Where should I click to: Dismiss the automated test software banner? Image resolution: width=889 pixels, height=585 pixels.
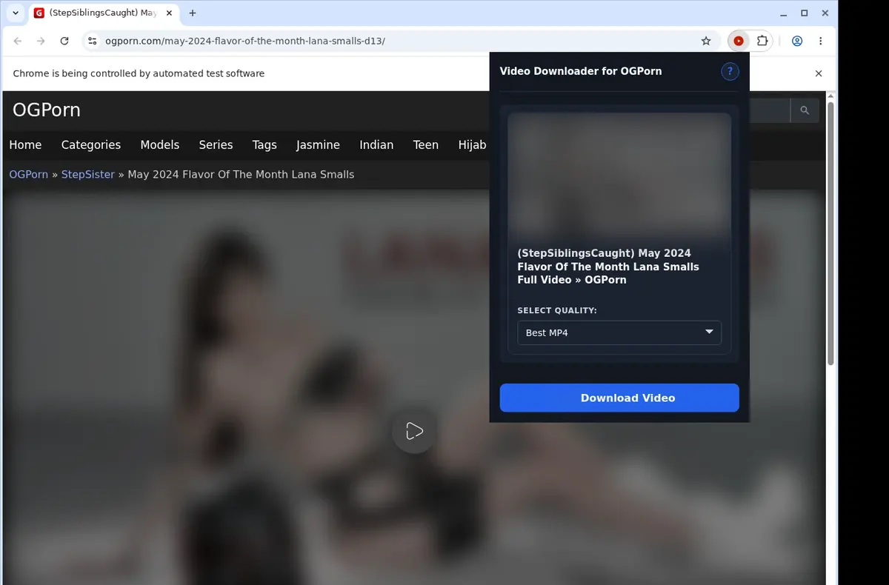click(x=819, y=73)
